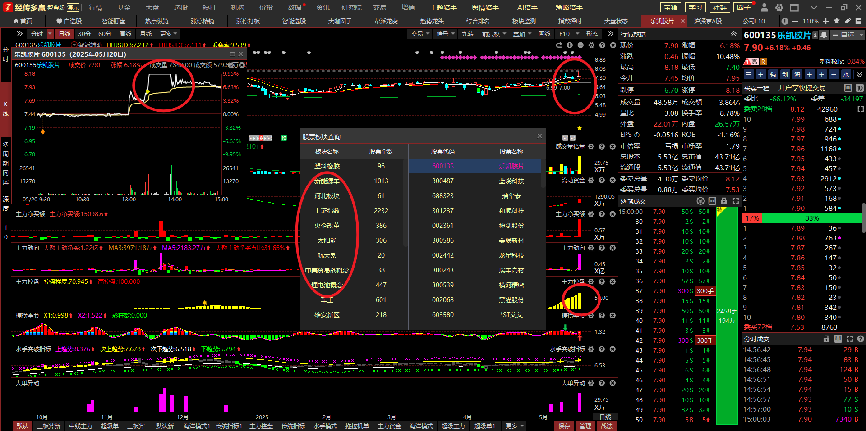Open the 行情 menu in top bar

pos(96,7)
